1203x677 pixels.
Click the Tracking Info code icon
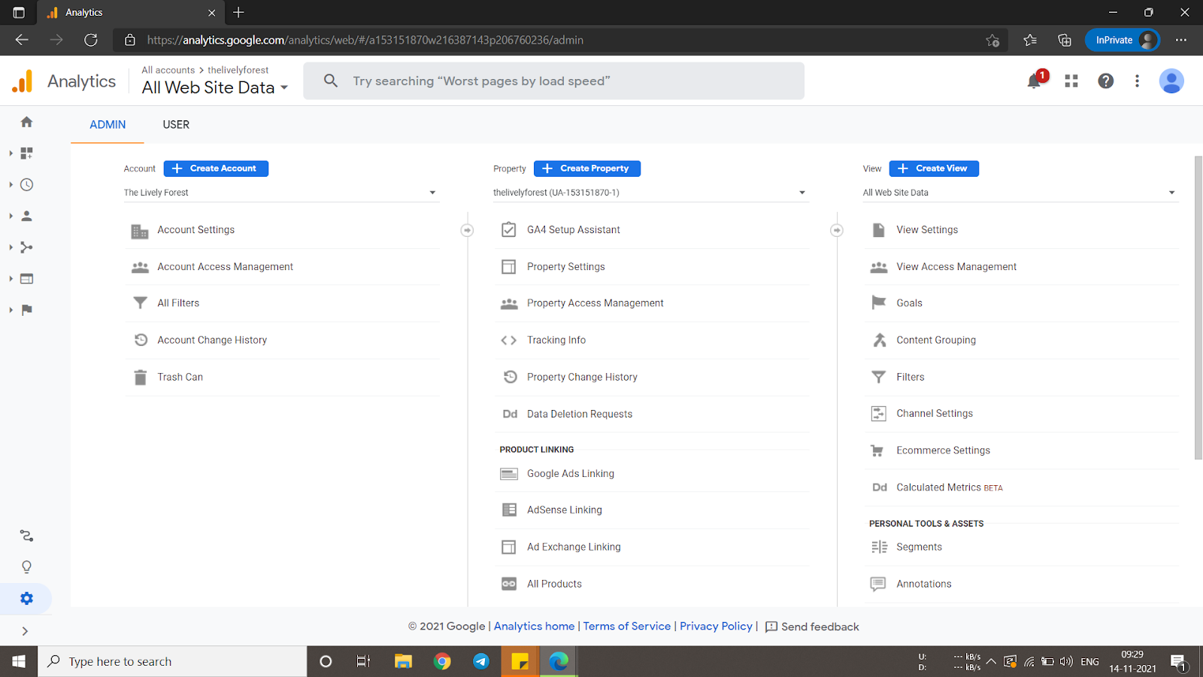pyautogui.click(x=509, y=340)
